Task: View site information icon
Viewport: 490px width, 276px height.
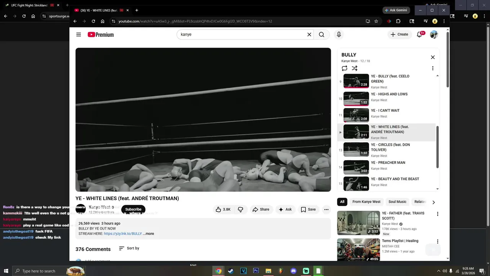Action: tap(113, 21)
